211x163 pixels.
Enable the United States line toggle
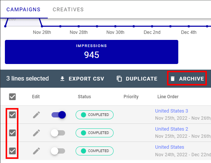[x=58, y=151]
